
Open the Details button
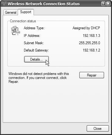(36, 59)
